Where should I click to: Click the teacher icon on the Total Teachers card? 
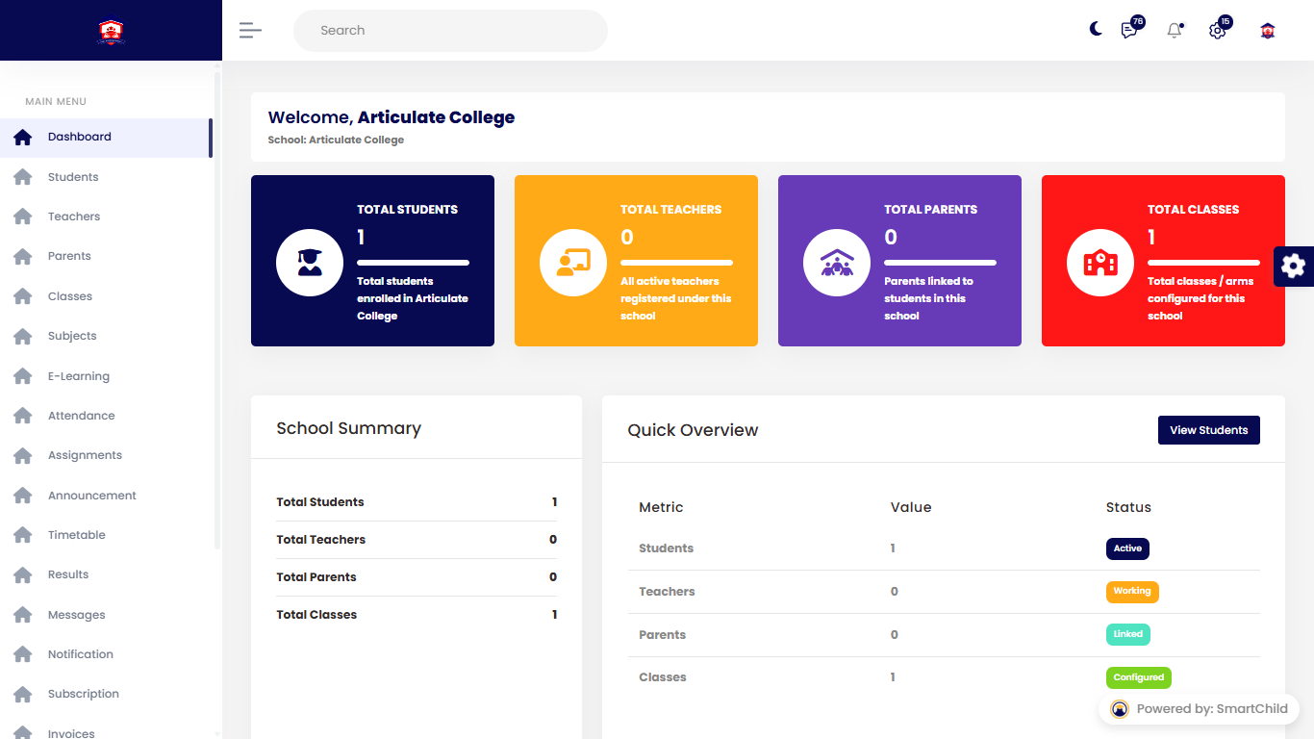click(573, 263)
